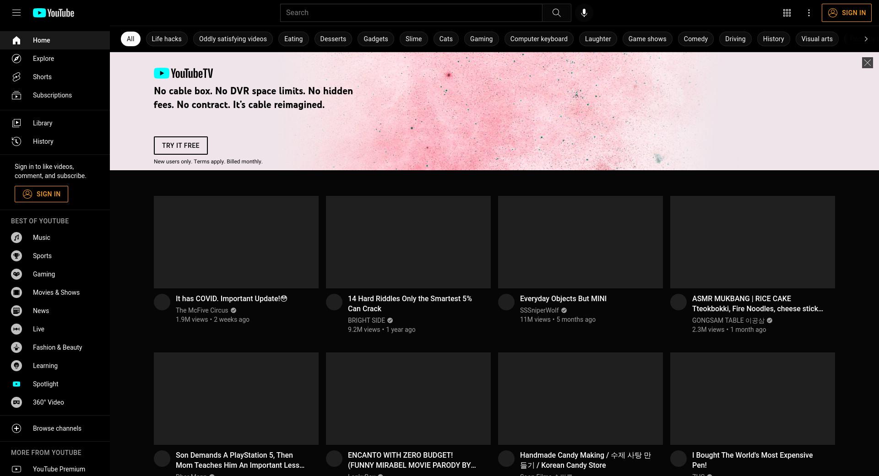The height and width of the screenshot is (476, 879).
Task: Open Spotlight icon in sidebar
Action: click(16, 384)
